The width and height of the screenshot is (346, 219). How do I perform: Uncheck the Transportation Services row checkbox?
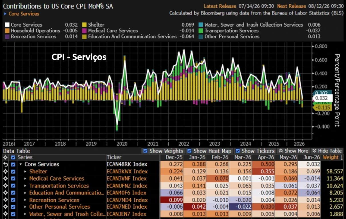click(13, 186)
